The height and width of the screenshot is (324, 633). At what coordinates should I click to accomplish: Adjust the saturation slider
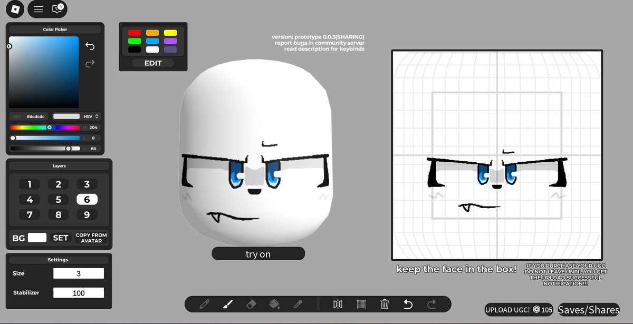pyautogui.click(x=45, y=138)
